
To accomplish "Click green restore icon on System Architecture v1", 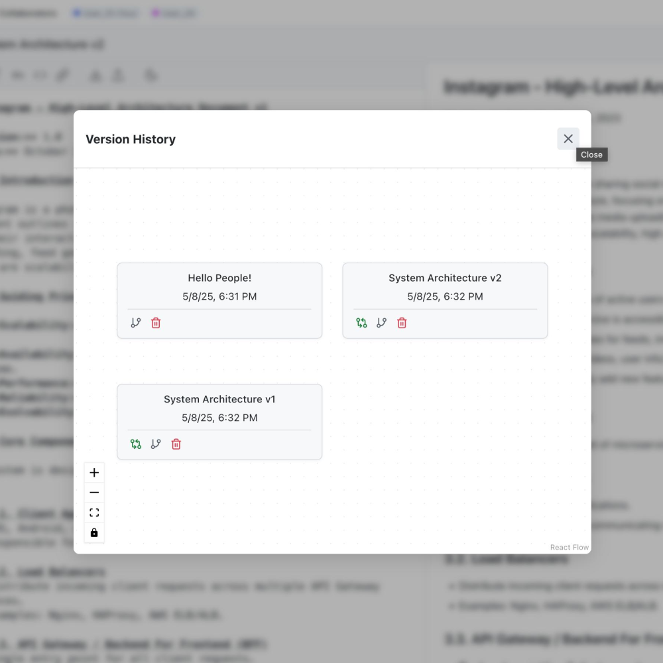I will coord(136,444).
